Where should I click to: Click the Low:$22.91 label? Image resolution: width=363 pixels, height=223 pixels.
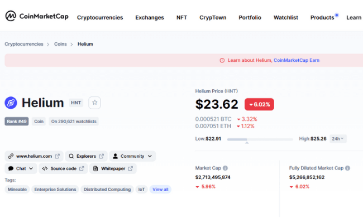(208, 139)
